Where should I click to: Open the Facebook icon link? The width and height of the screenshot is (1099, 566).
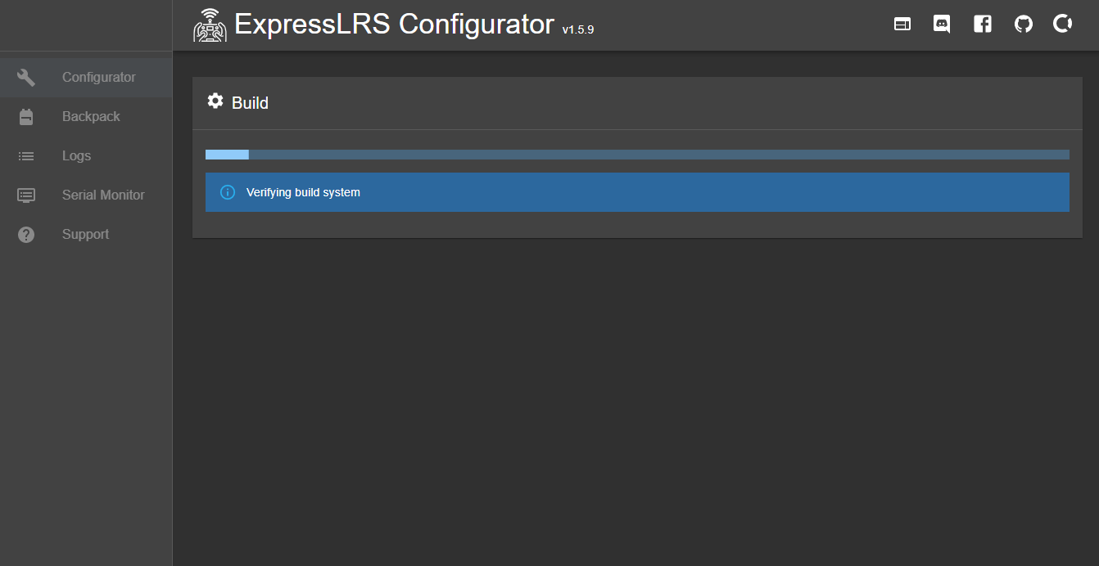982,25
